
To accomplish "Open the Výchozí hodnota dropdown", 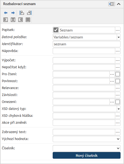I will coord(87,139).
